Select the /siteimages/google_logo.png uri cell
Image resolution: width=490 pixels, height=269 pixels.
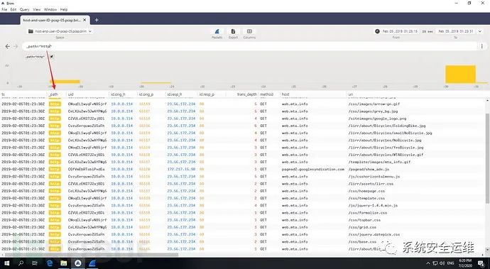click(377, 119)
